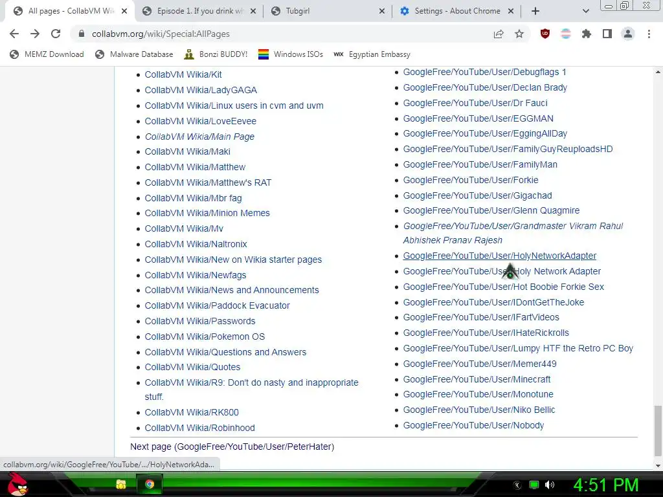The height and width of the screenshot is (497, 663).
Task: Open the Egyptian Embassy bookmark
Action: (x=372, y=54)
